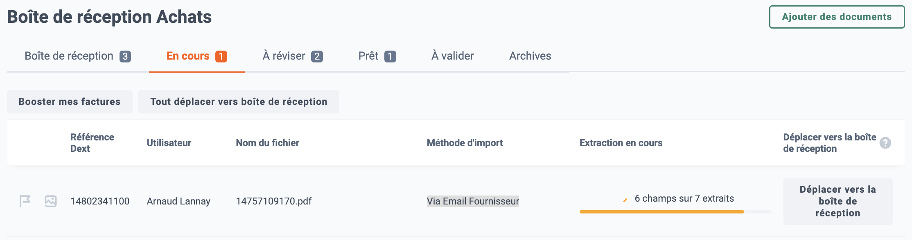
Task: Click Ajouter des documents button
Action: (837, 17)
